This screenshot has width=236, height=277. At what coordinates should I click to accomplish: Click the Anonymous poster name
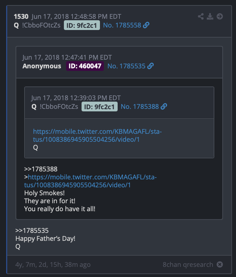pos(42,66)
